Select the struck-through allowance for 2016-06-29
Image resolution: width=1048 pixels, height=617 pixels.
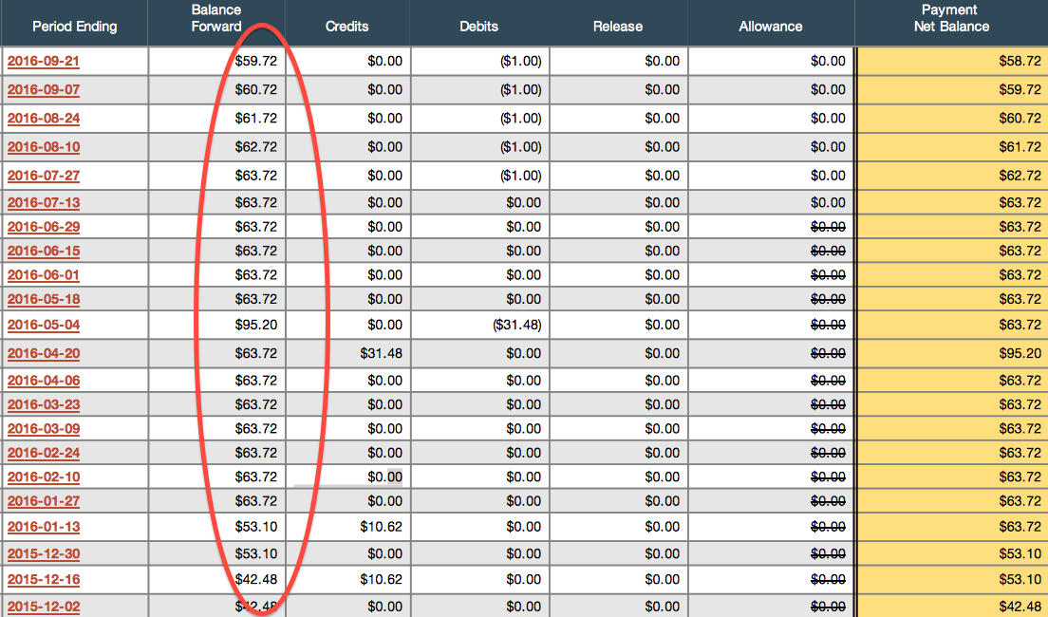click(828, 227)
